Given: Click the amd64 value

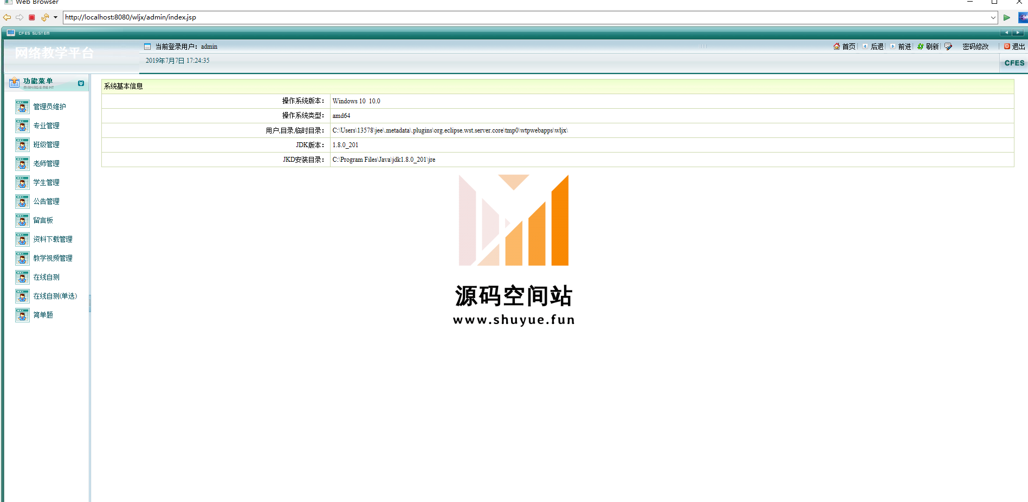Looking at the screenshot, I should pyautogui.click(x=341, y=116).
